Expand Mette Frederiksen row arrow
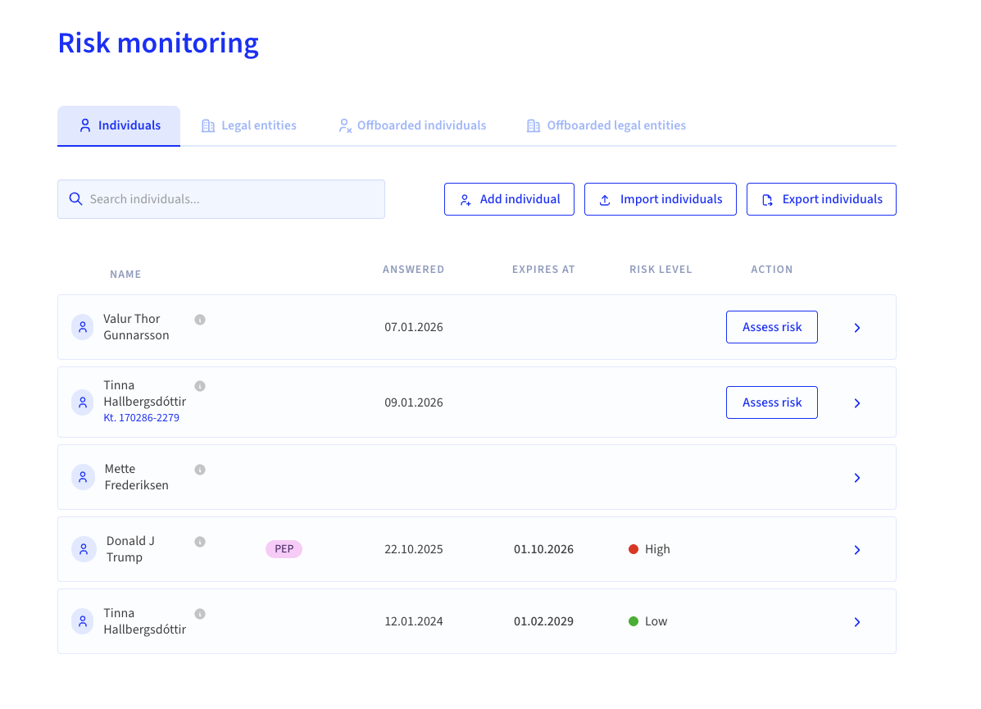981x709 pixels. pyautogui.click(x=857, y=478)
